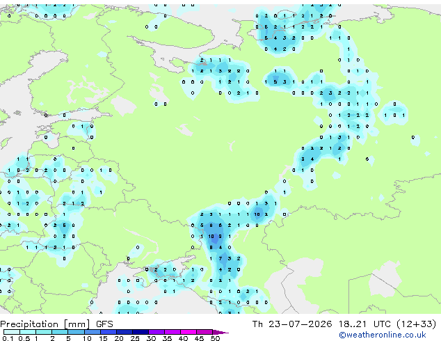Click the 5–10 mm legend color swatch
441x341 pixels.
[77, 332]
